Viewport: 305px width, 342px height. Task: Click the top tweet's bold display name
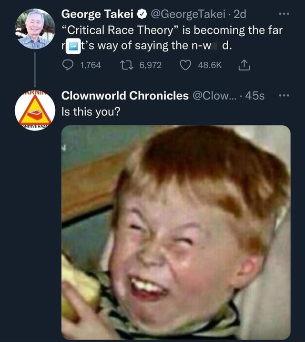click(97, 14)
